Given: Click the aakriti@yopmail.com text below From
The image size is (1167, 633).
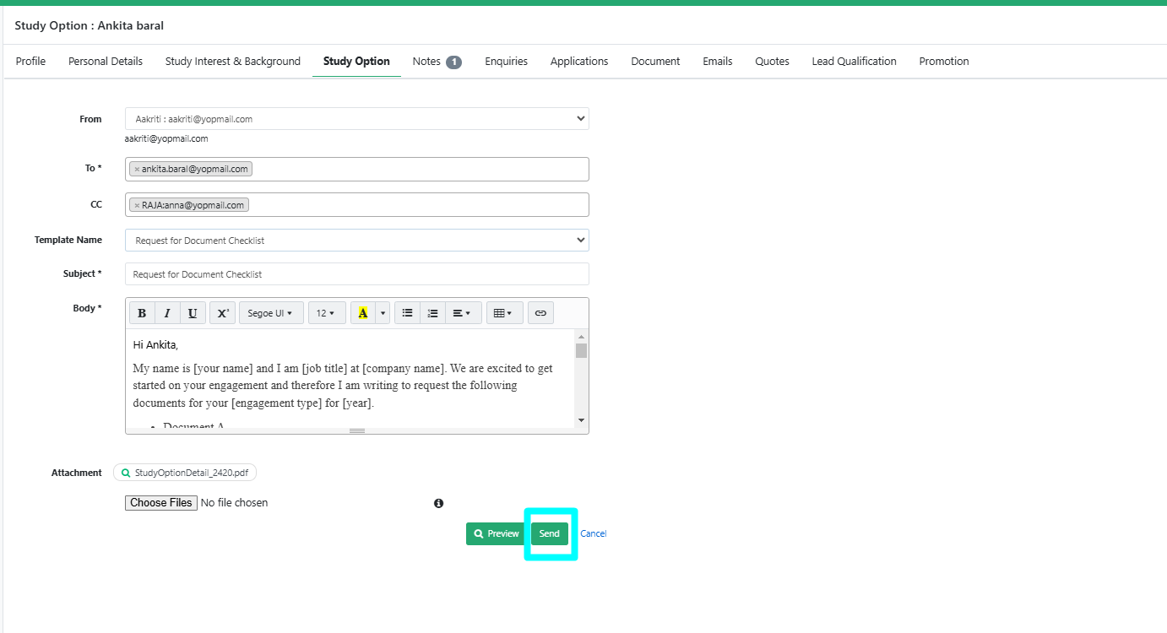Looking at the screenshot, I should (166, 138).
